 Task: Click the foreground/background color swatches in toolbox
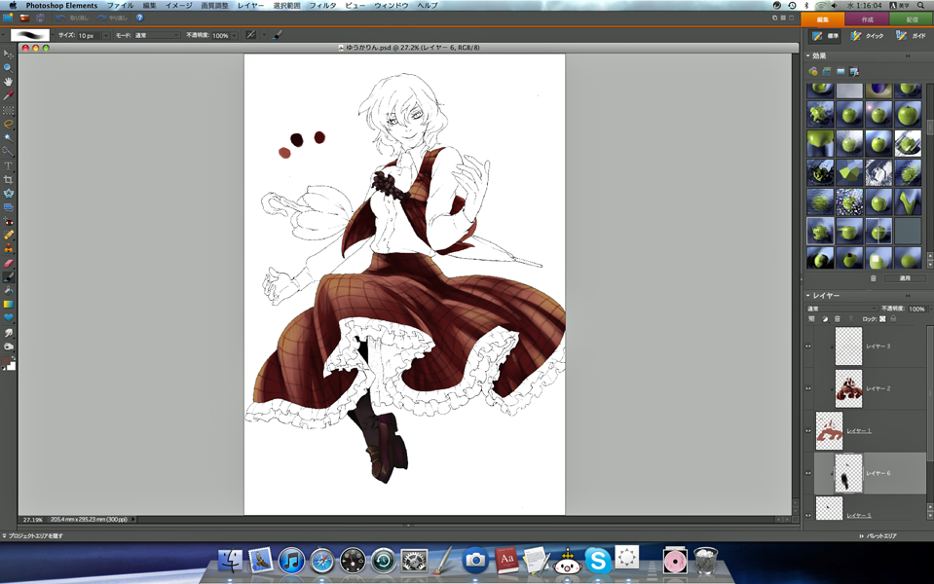click(x=9, y=363)
